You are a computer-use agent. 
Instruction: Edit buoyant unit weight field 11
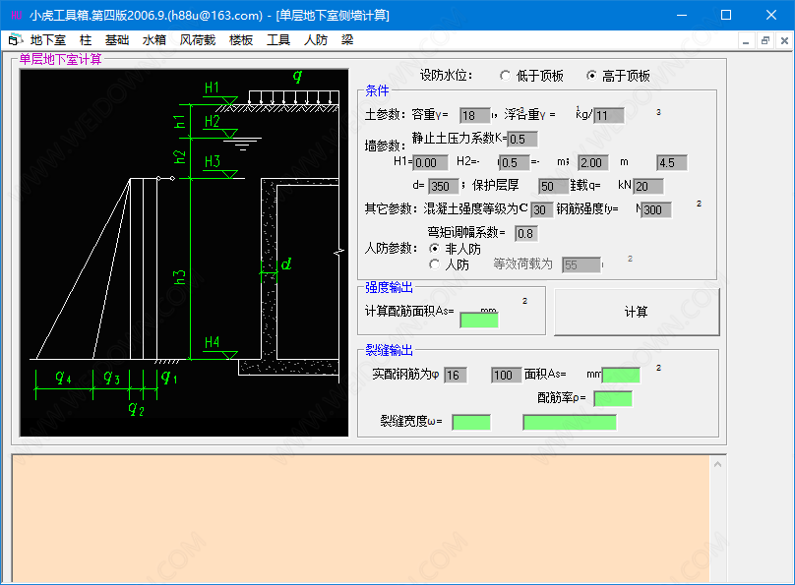tap(609, 115)
